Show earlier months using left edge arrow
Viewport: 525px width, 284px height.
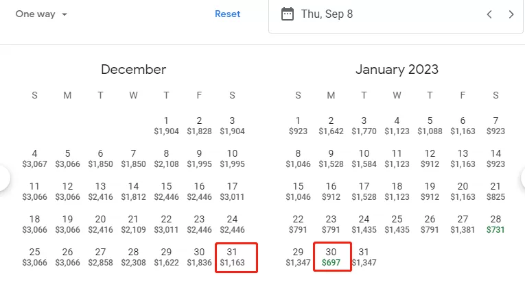tap(3, 178)
